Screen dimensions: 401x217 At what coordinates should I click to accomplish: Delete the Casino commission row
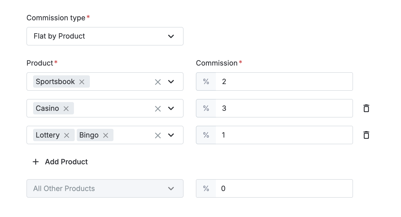[x=366, y=108]
